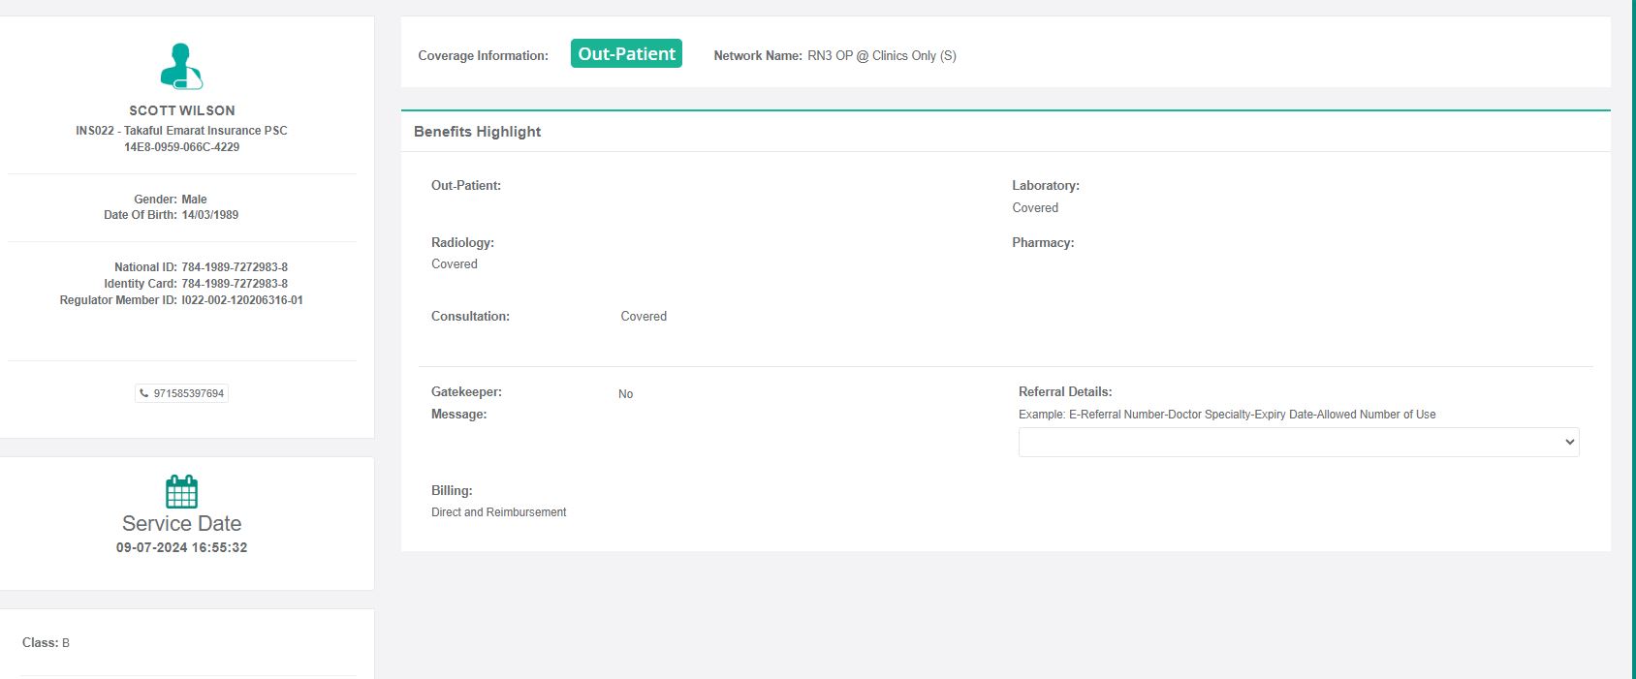Click the phone handset icon

point(144,393)
